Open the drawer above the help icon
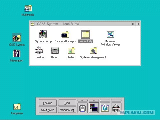This screenshot has width=160, height=120. pyautogui.click(x=105, y=100)
